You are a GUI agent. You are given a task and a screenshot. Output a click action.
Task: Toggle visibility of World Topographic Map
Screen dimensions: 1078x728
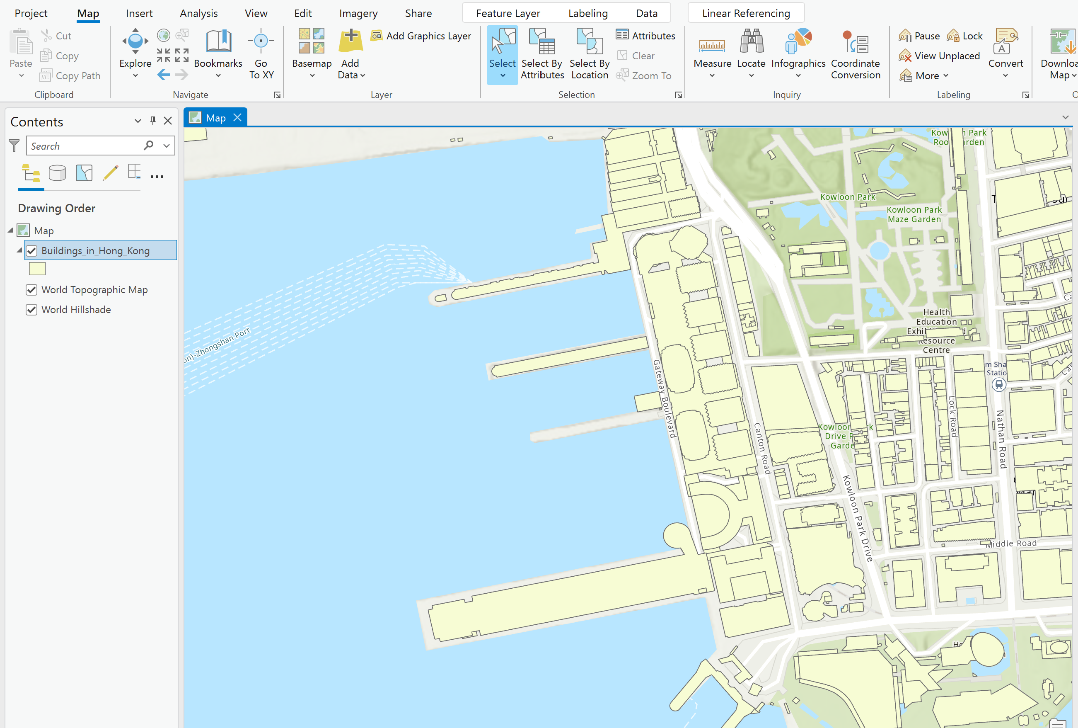click(x=31, y=289)
